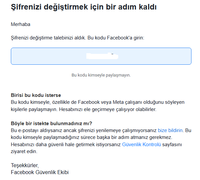Click the 'Birisi bu kodu isterse' heading
Screen dimensions: 200x180
36,95
